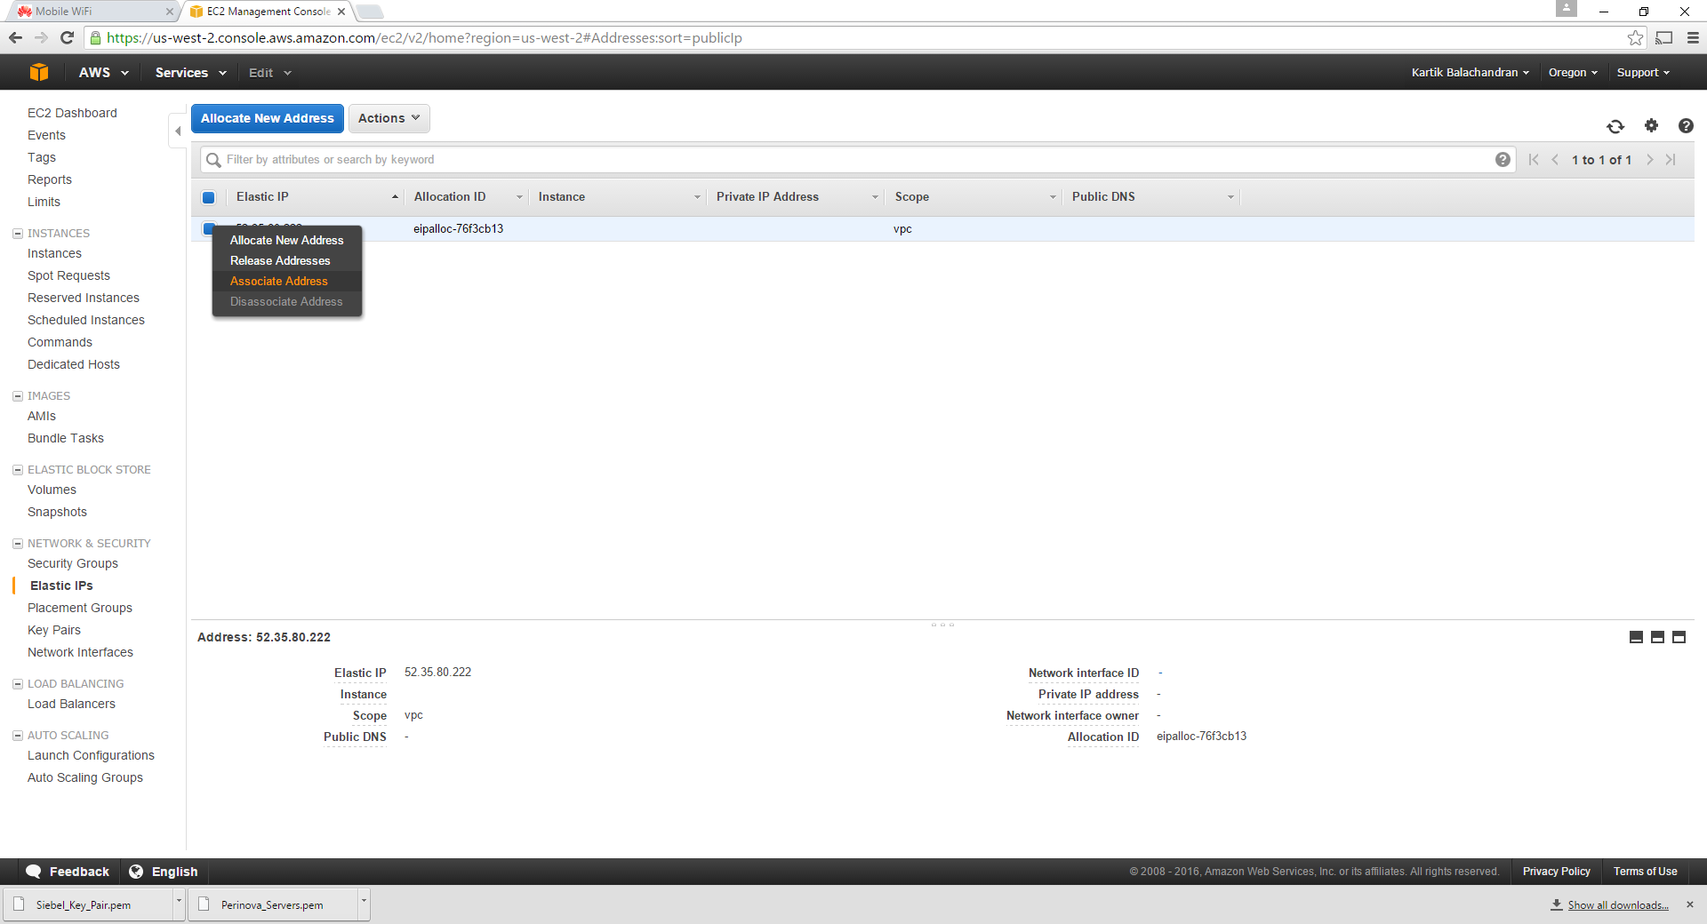This screenshot has width=1707, height=924.
Task: Go to the previous page of results
Action: click(1555, 160)
